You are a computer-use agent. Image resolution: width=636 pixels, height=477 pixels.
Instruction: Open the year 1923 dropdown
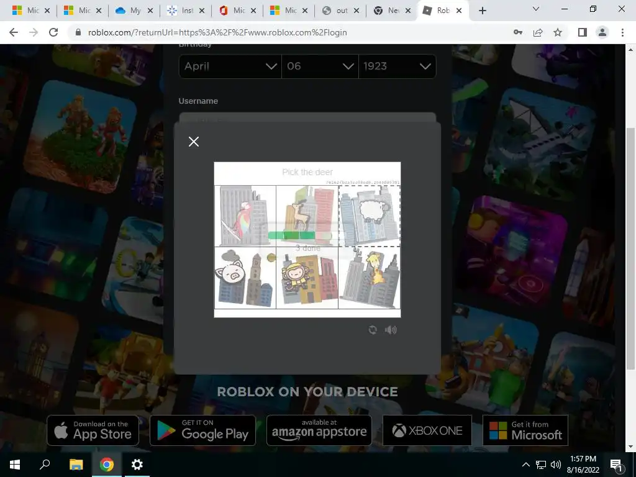(397, 66)
